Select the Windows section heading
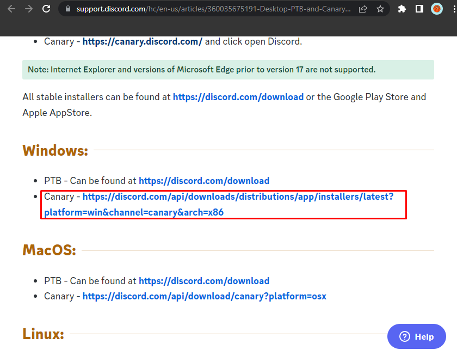 click(55, 150)
